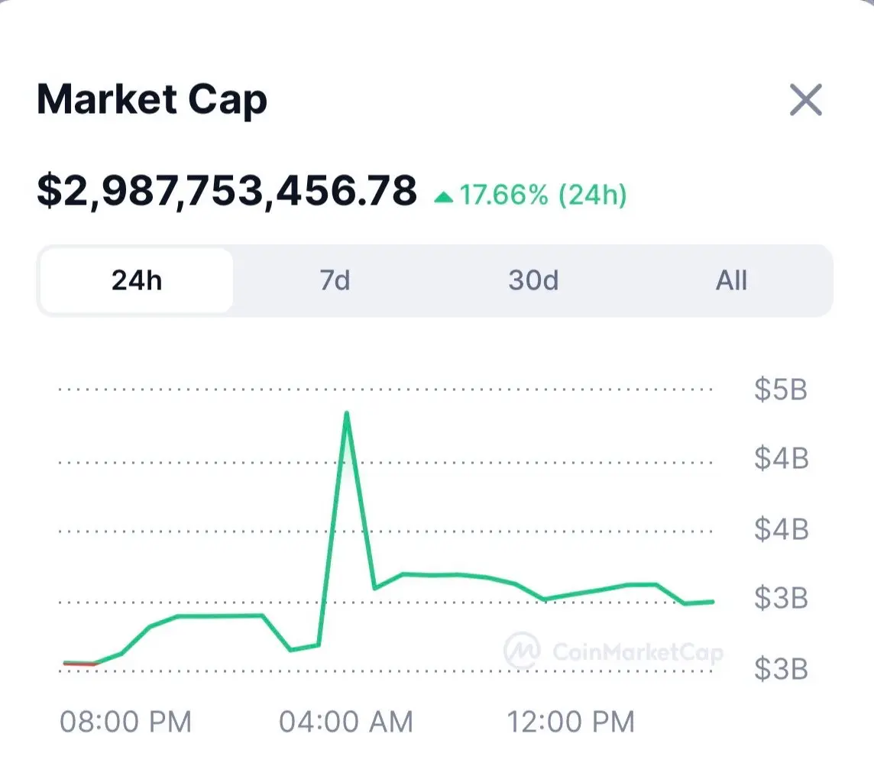The image size is (874, 782).
Task: Switch to the 7d tab
Action: [x=335, y=280]
